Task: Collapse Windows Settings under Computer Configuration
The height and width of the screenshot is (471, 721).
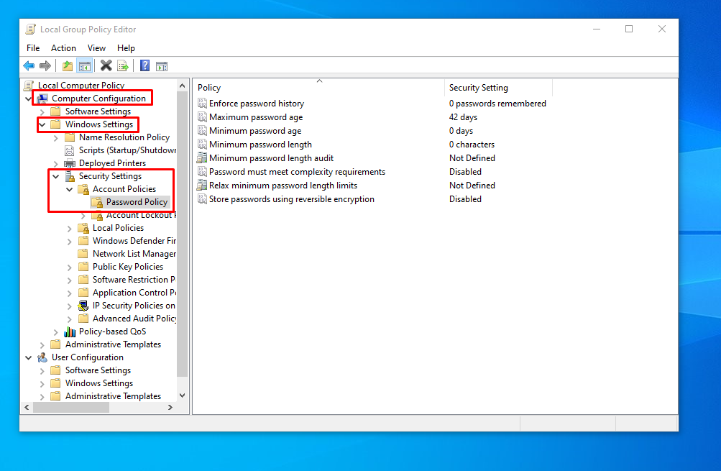Action: tap(42, 124)
